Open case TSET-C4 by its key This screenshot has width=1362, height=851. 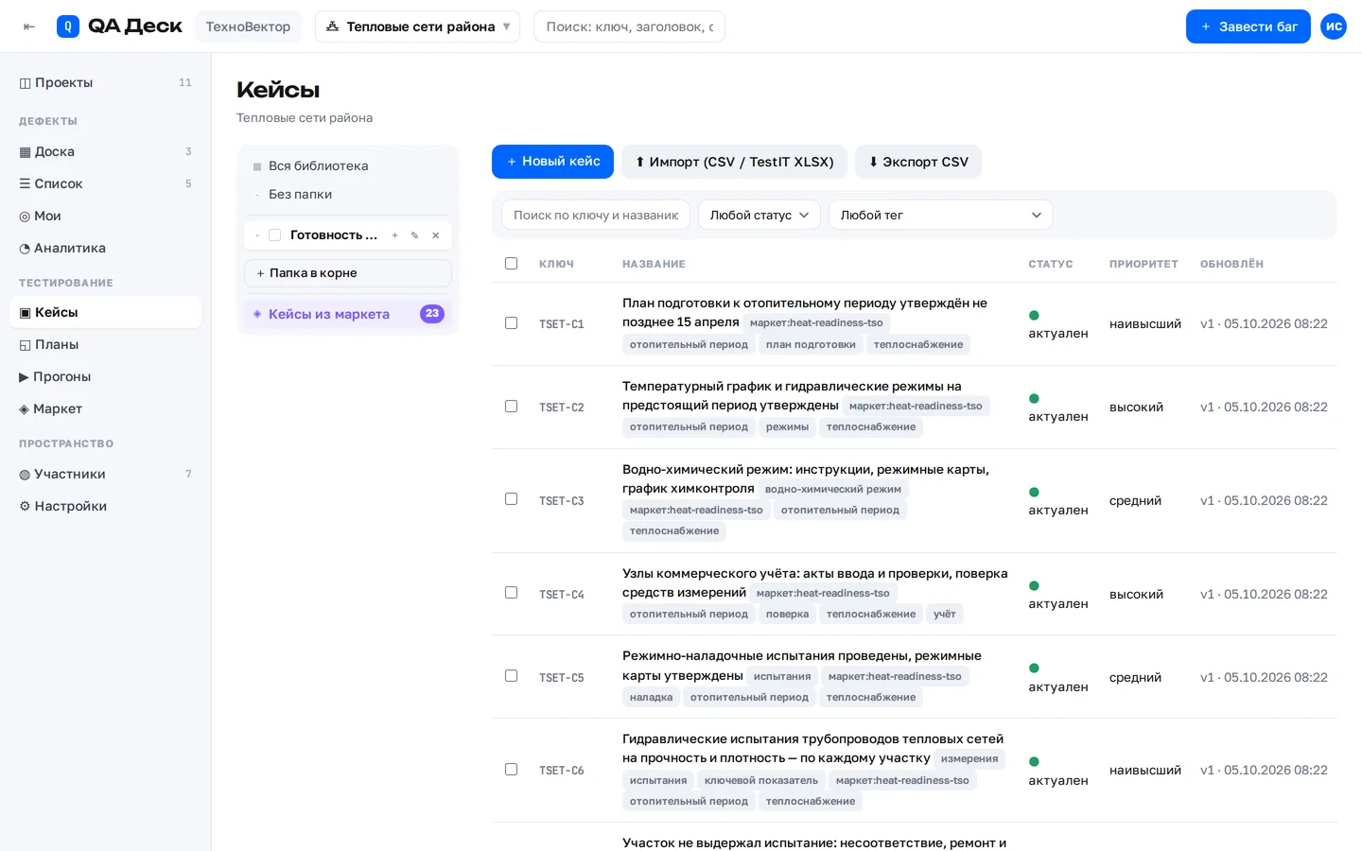(562, 595)
